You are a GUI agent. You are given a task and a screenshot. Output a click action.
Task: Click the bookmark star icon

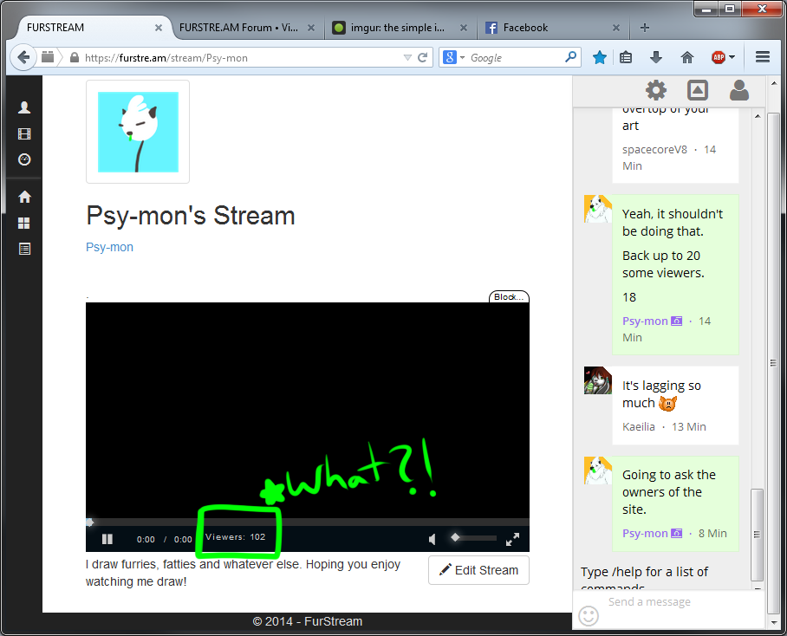tap(599, 58)
